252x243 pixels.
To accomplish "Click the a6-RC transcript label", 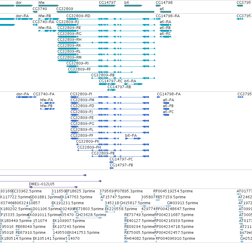I will [165, 34].
